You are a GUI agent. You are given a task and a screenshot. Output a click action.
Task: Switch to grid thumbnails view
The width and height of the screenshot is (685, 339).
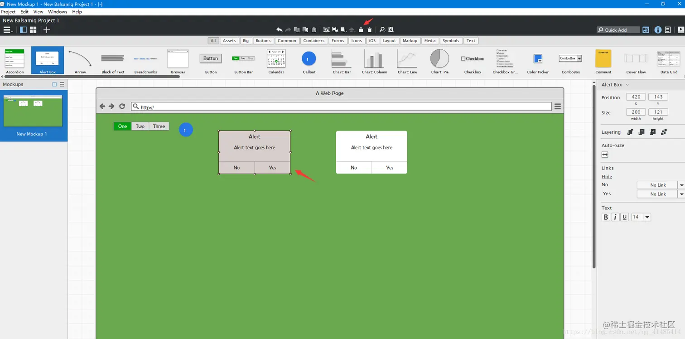pyautogui.click(x=33, y=30)
